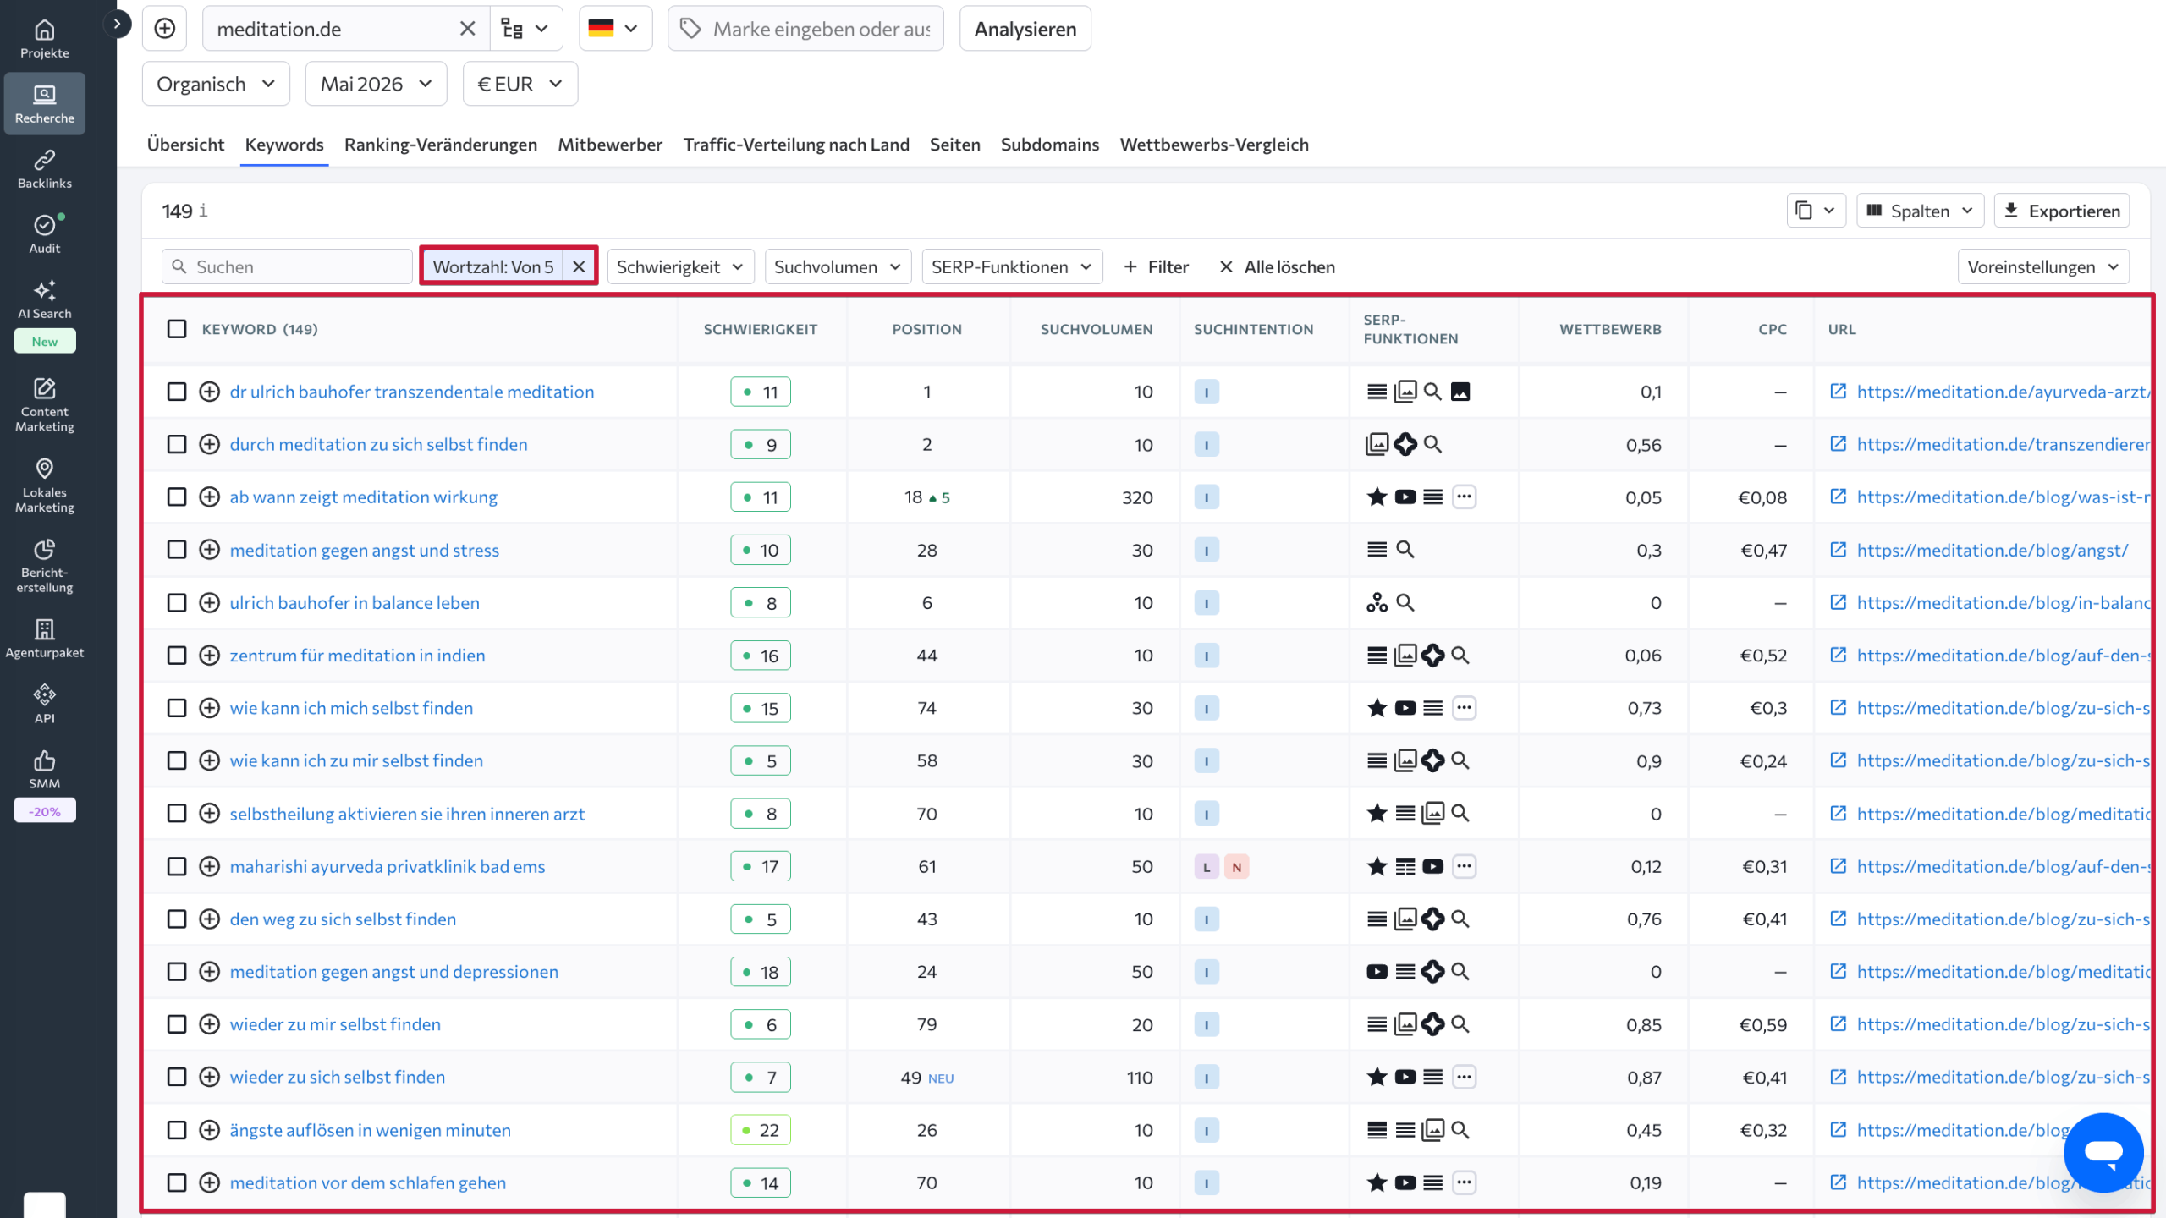Add 'durch meditation zu sich selbst finden' via plus icon
2166x1218 pixels.
pyautogui.click(x=209, y=444)
